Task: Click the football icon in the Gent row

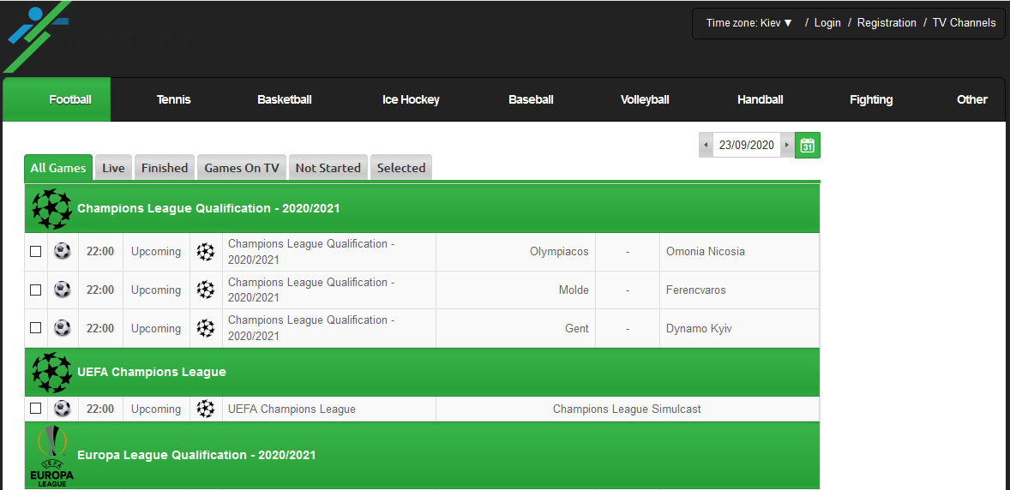Action: (x=63, y=328)
